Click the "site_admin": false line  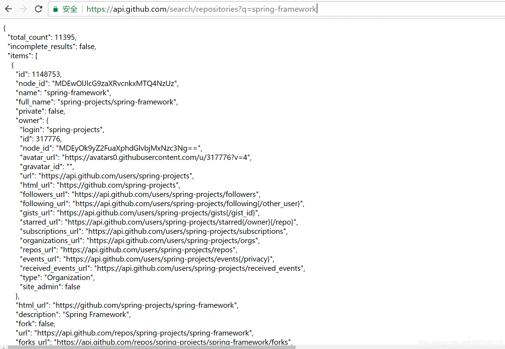coord(50,287)
